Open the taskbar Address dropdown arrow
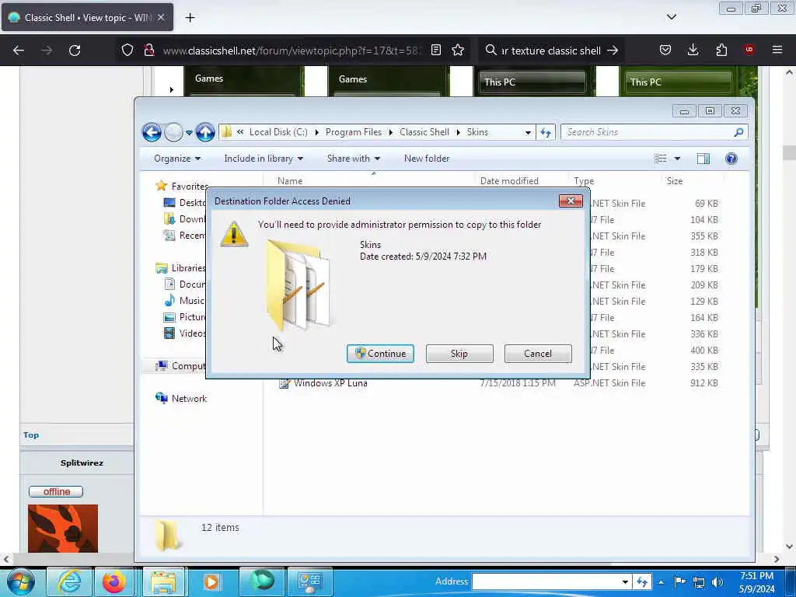This screenshot has width=796, height=597. pyautogui.click(x=626, y=581)
